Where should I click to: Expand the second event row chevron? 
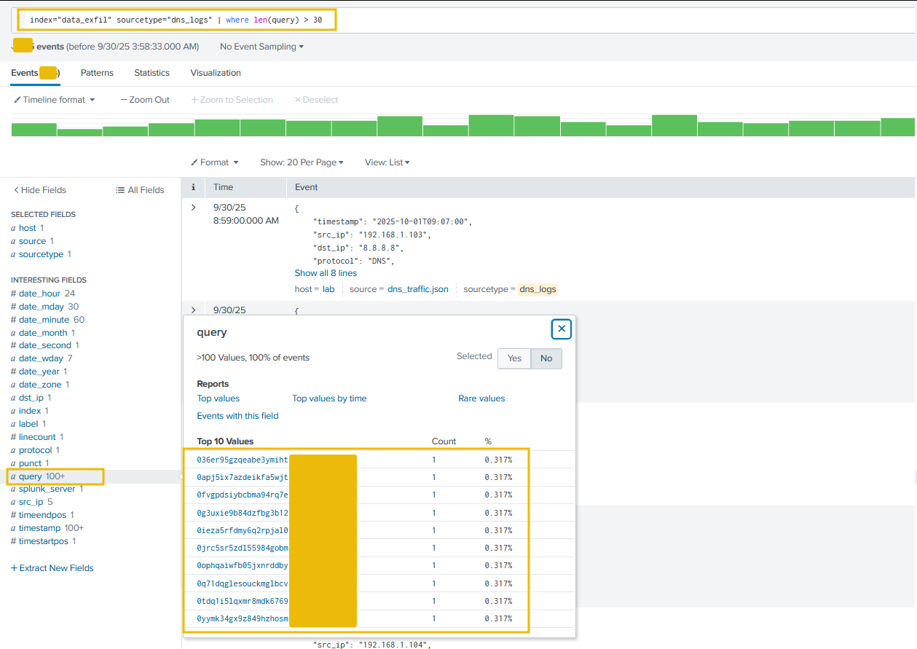tap(193, 310)
